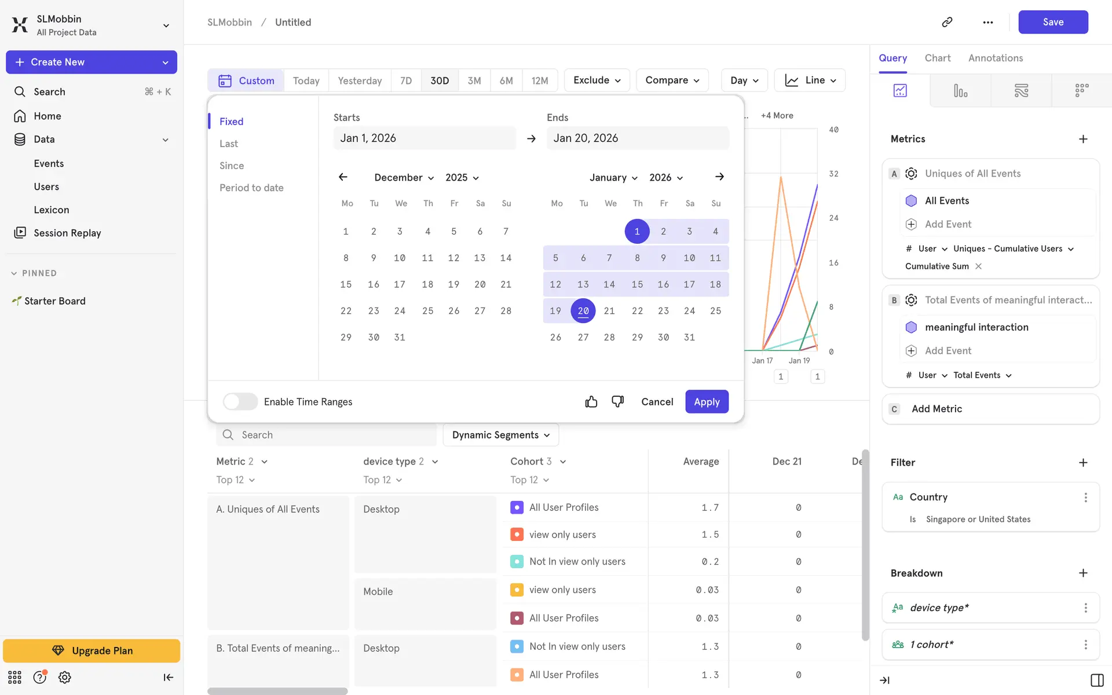Select the 30D date preset
The image size is (1112, 695).
439,81
